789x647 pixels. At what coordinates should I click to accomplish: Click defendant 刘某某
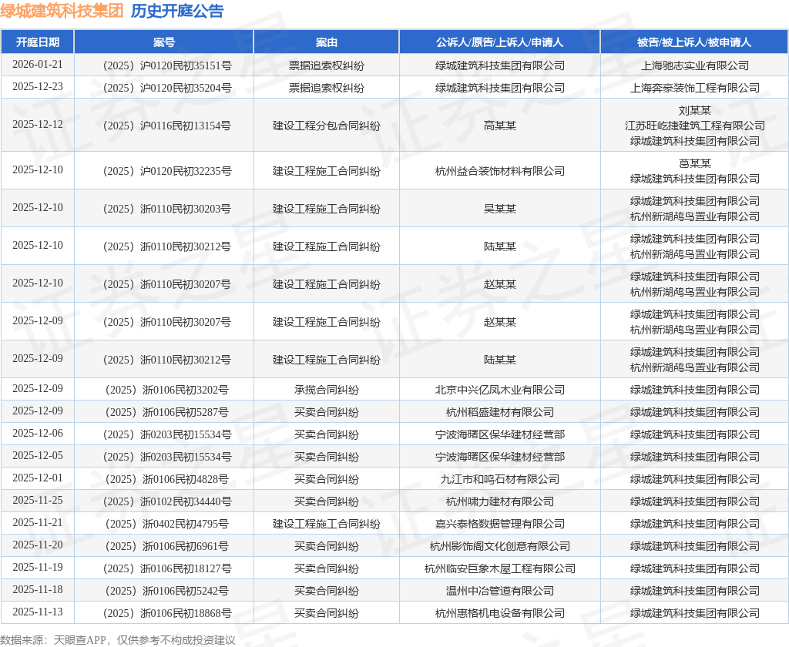point(695,110)
